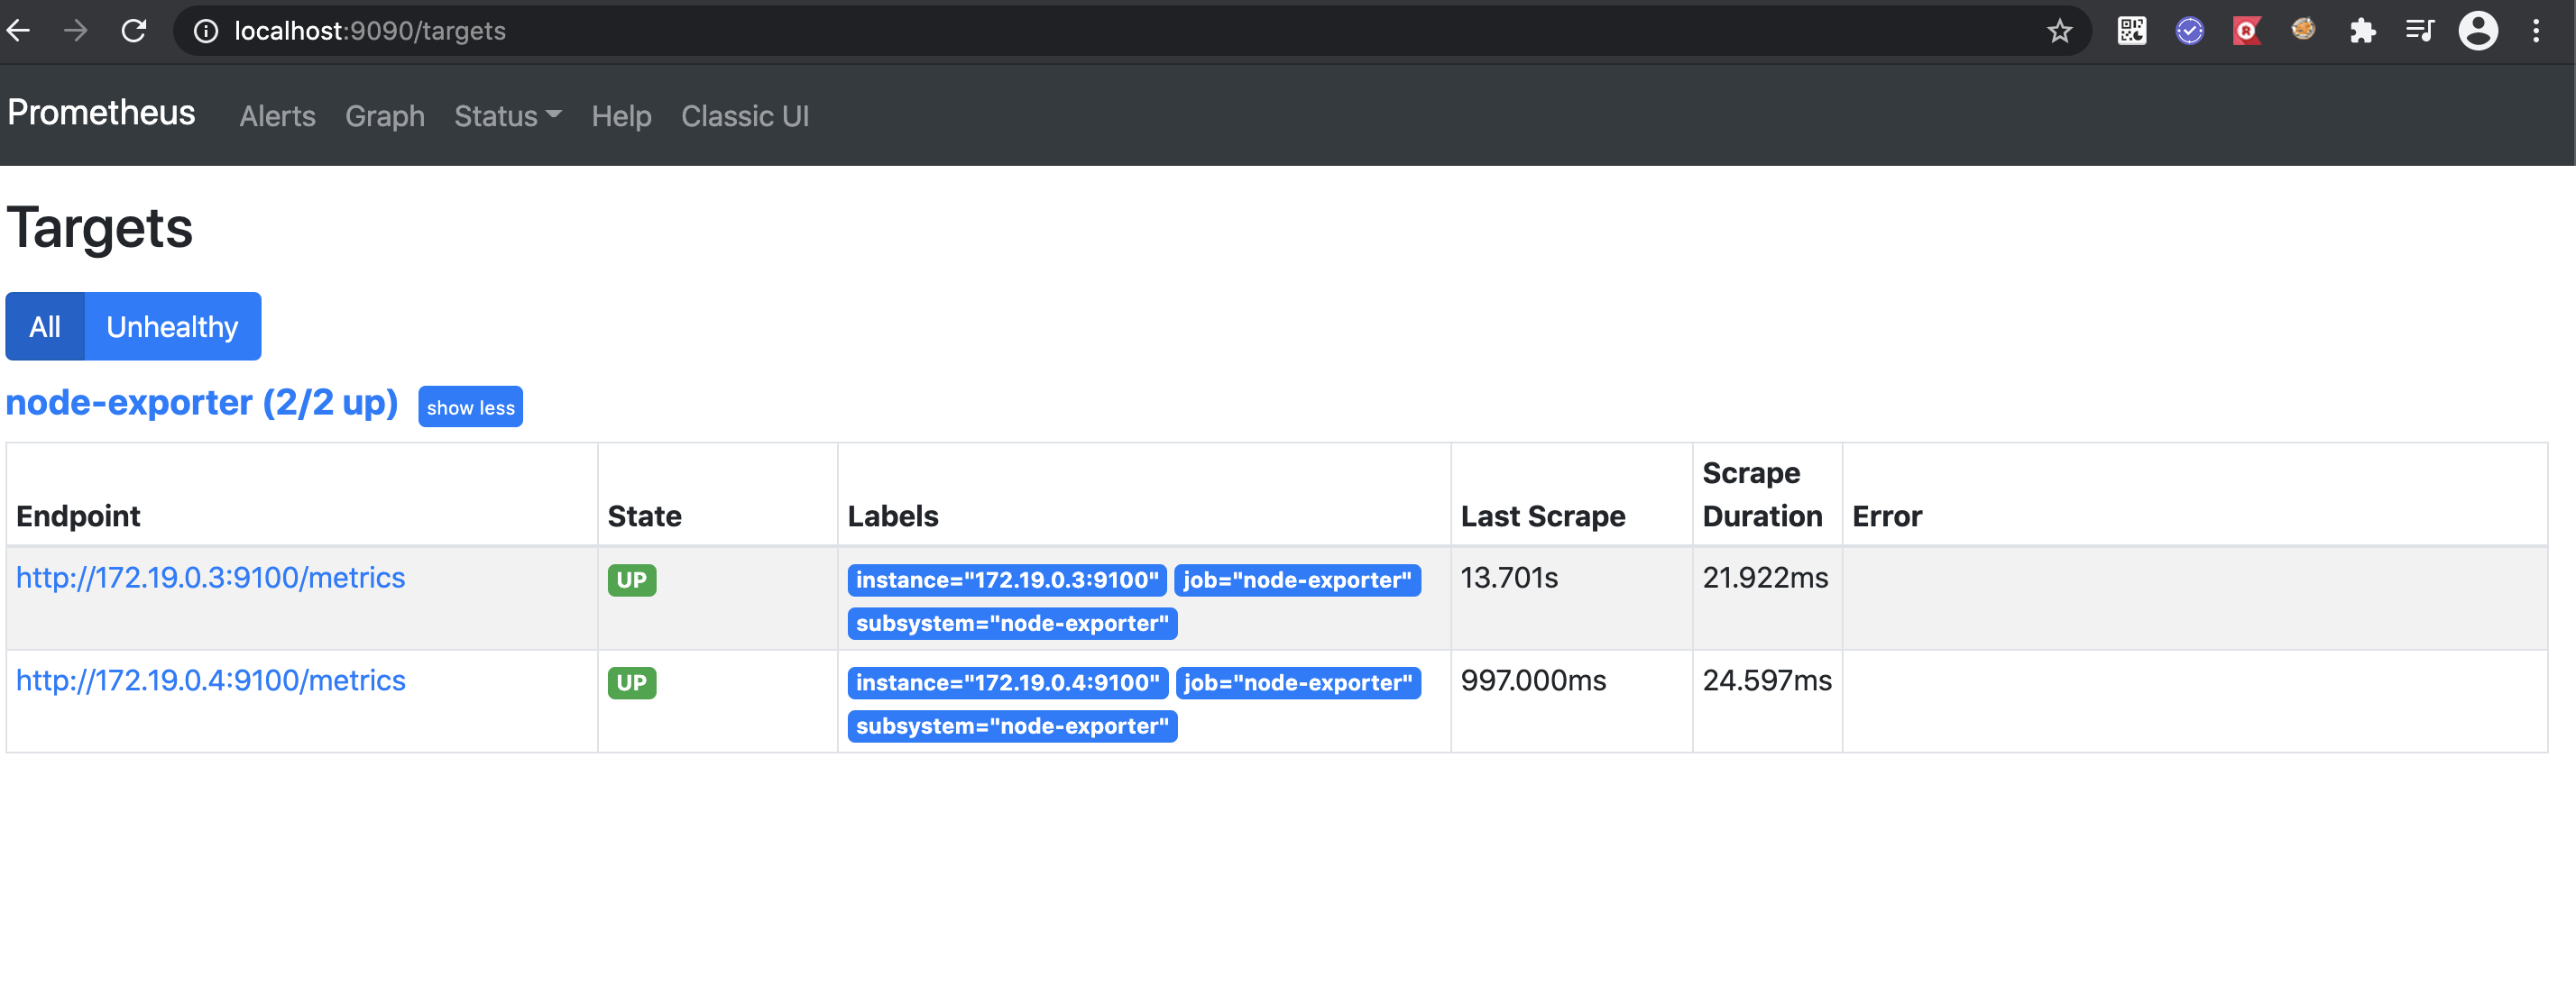Go to the Alerts page
This screenshot has height=986, width=2576.
point(277,116)
